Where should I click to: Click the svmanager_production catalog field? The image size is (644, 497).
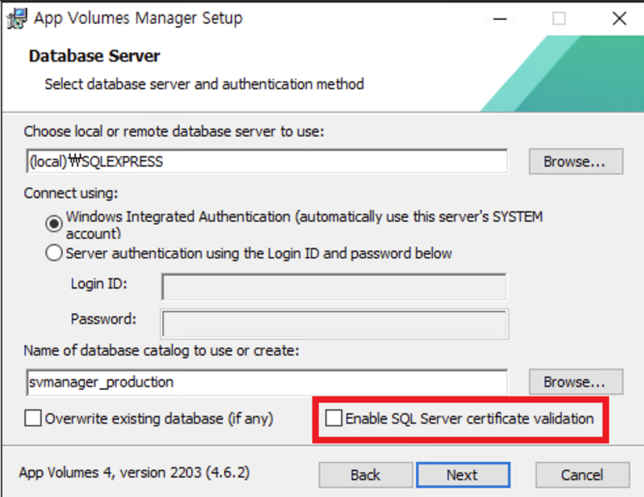(267, 382)
